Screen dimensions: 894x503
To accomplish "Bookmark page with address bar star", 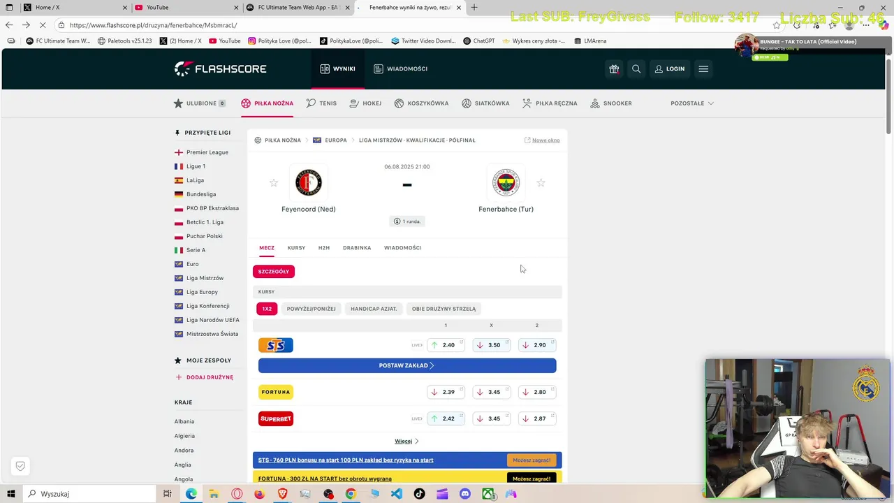I will pos(777,25).
